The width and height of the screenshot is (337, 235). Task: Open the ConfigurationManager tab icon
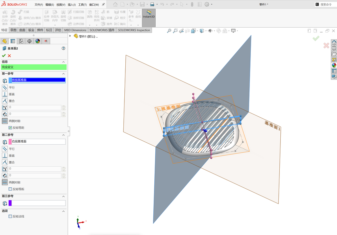[21, 41]
